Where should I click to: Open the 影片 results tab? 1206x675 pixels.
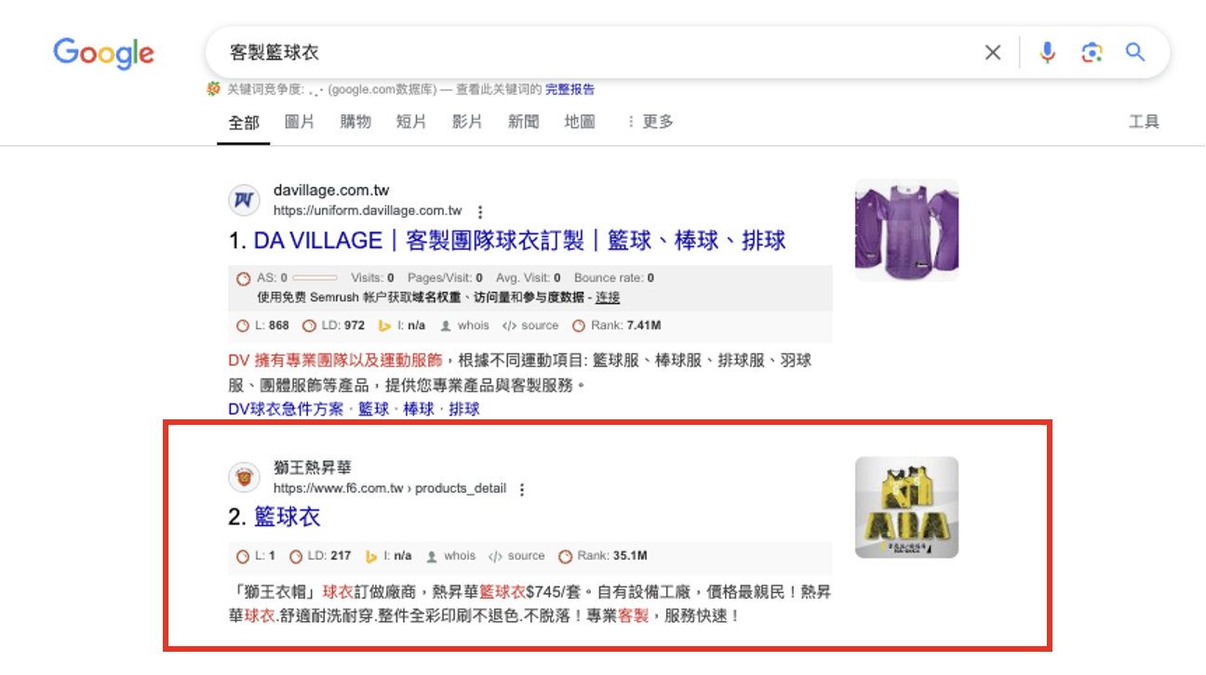click(x=467, y=122)
